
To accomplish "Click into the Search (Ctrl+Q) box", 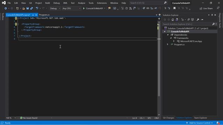I will [148, 3].
